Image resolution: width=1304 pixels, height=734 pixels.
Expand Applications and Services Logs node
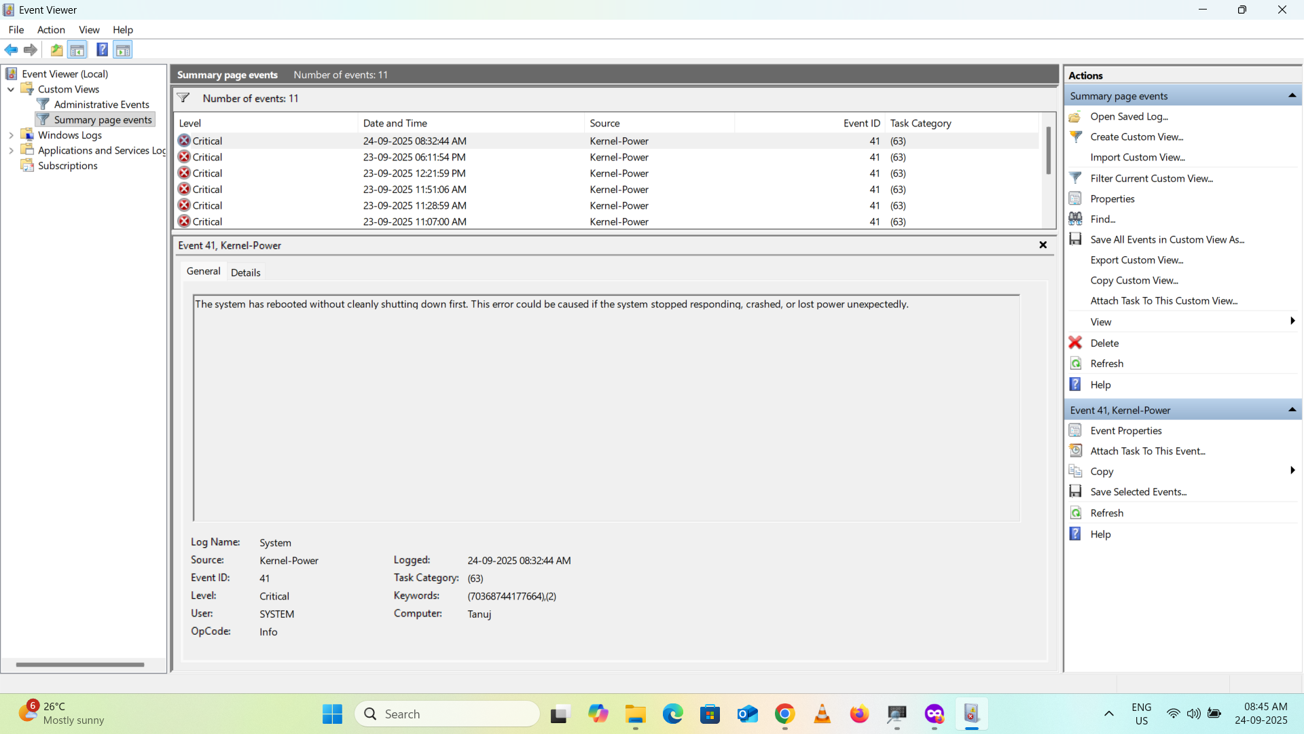click(11, 150)
